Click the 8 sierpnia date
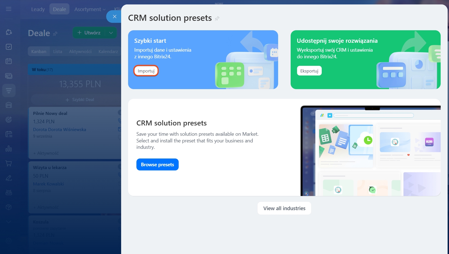This screenshot has height=254, width=449. pos(42,191)
